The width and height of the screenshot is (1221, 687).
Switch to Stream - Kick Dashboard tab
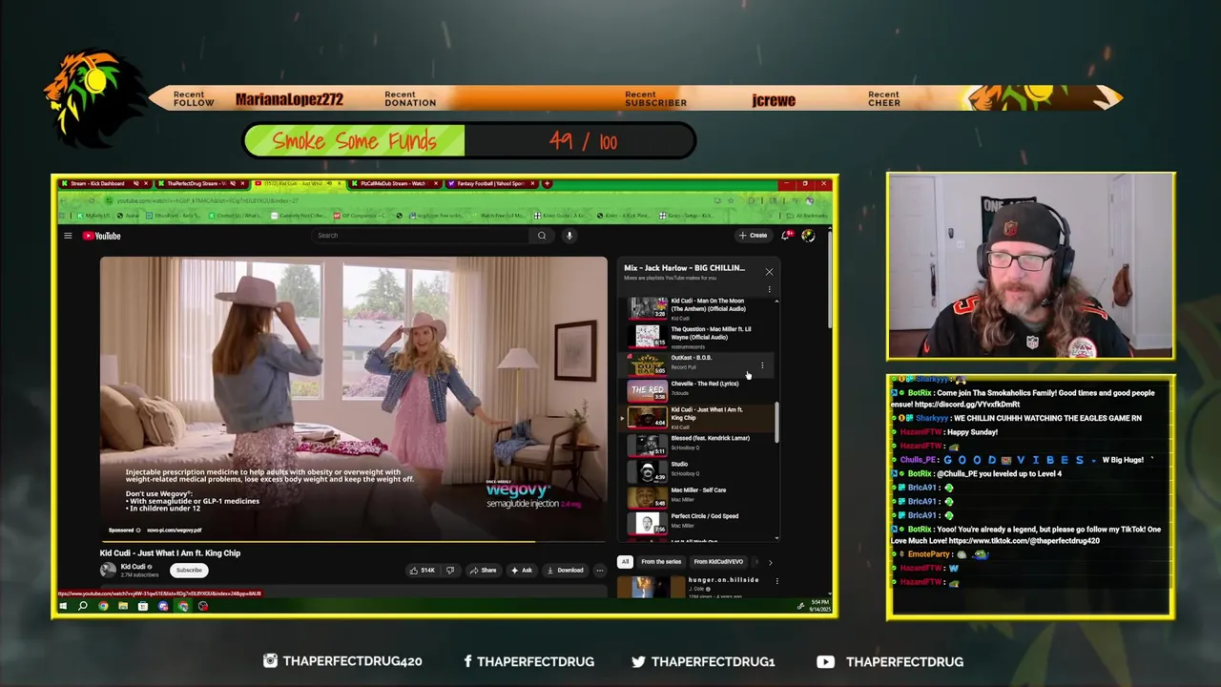click(x=103, y=183)
